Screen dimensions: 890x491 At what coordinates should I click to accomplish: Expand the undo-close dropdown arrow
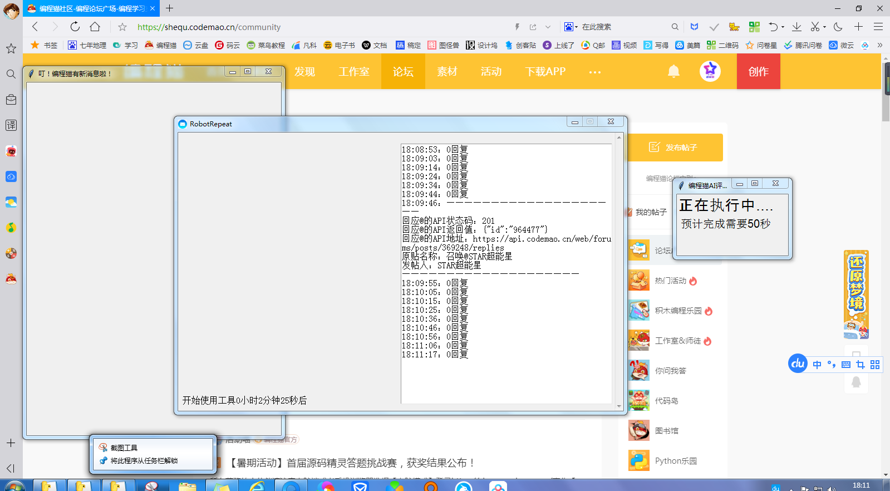pos(783,27)
